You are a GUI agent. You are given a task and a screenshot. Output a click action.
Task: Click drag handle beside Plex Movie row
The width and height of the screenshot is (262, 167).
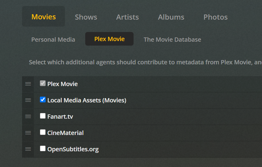[x=28, y=84]
